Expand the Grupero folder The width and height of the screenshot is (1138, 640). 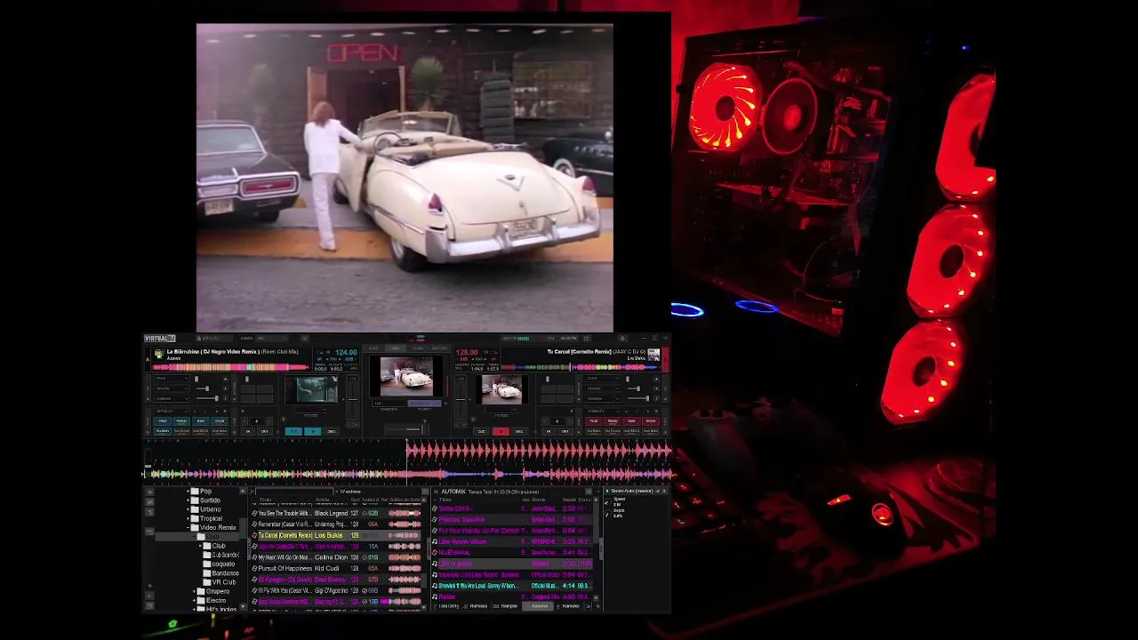coord(194,591)
